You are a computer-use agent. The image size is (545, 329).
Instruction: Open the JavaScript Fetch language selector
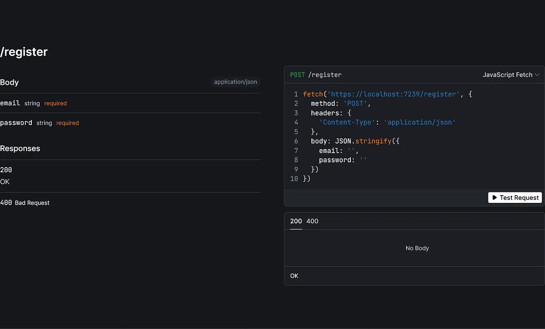pos(507,75)
